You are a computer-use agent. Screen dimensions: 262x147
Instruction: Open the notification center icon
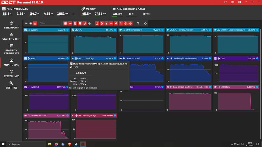258,144
